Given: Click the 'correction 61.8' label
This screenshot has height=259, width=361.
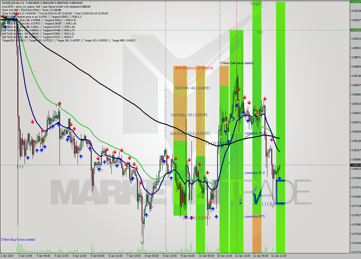Looking at the screenshot, I should (254, 173).
